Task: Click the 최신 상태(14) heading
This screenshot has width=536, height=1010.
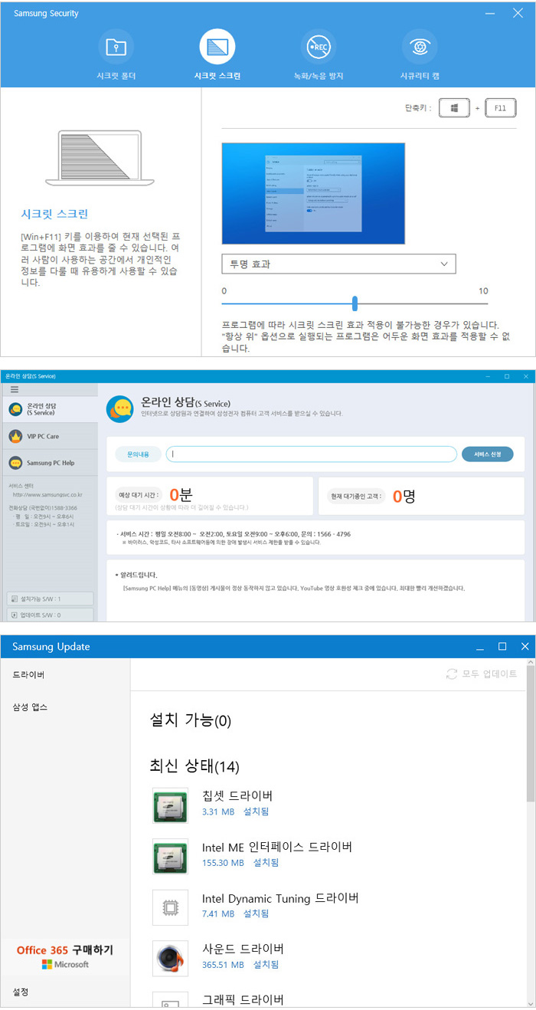Action: [x=195, y=766]
